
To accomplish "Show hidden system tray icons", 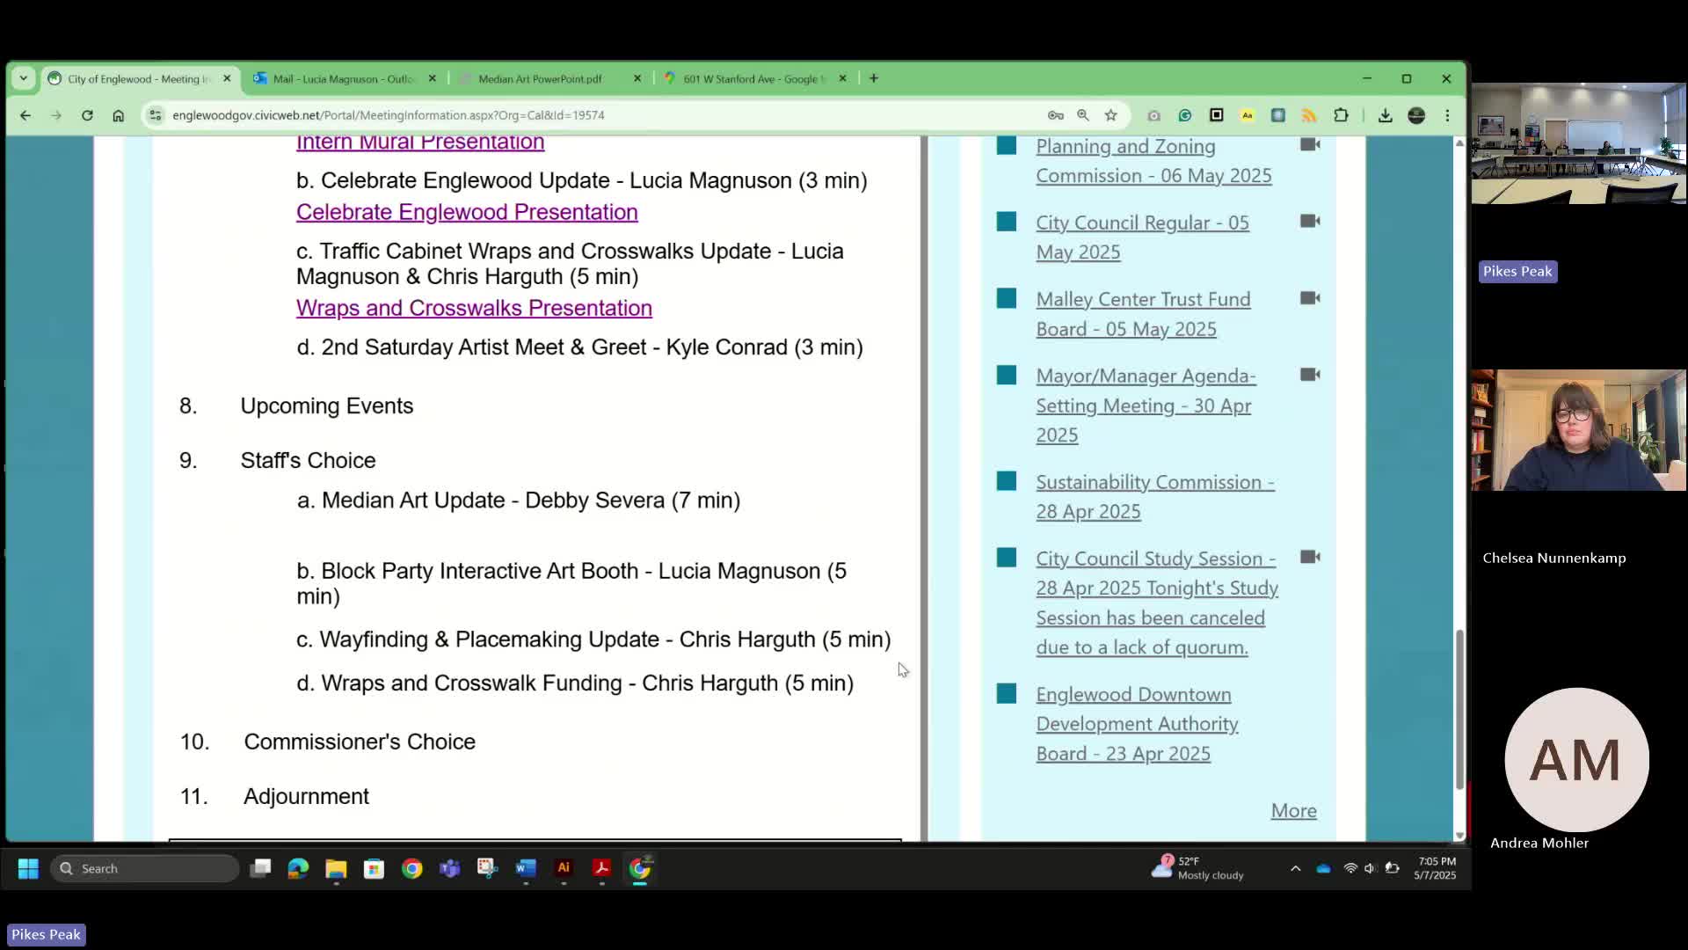I will 1295,868.
